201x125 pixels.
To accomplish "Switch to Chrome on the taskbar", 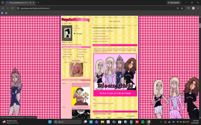I will [148, 122].
